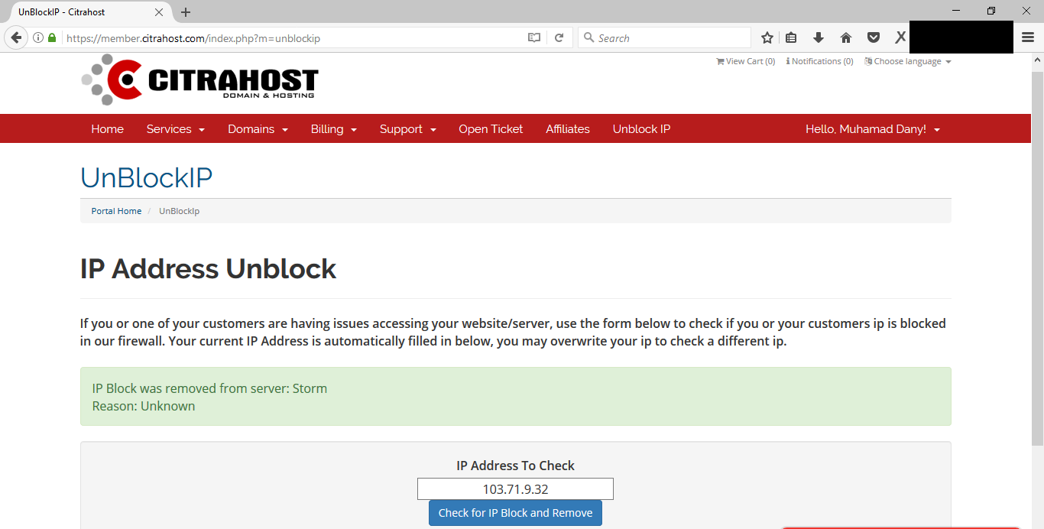This screenshot has width=1044, height=529.
Task: Expand the Support menu
Action: 408,129
